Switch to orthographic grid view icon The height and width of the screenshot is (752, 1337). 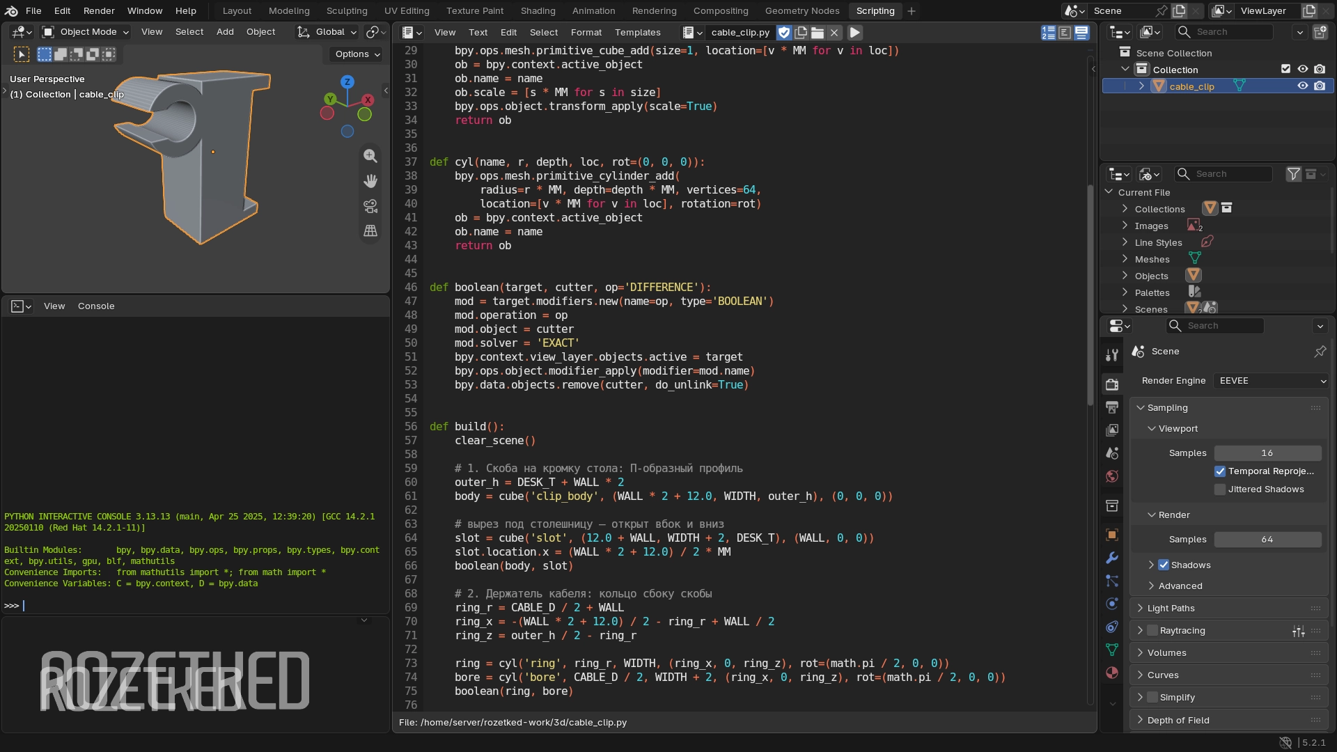370,231
